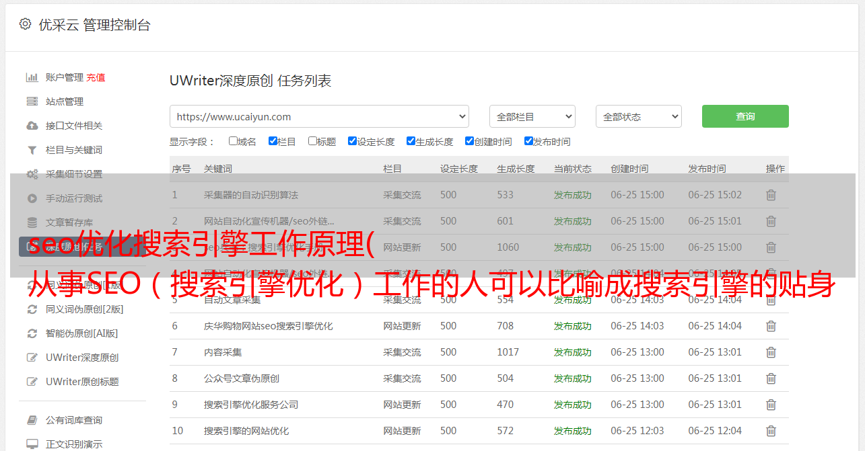Screen dimensions: 865x451
Task: Delete the 自动文章采集 task in row 5
Action: tap(771, 300)
